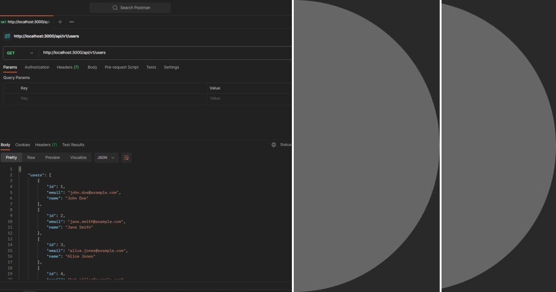Open the Test Results tab
This screenshot has width=556, height=292.
[73, 145]
